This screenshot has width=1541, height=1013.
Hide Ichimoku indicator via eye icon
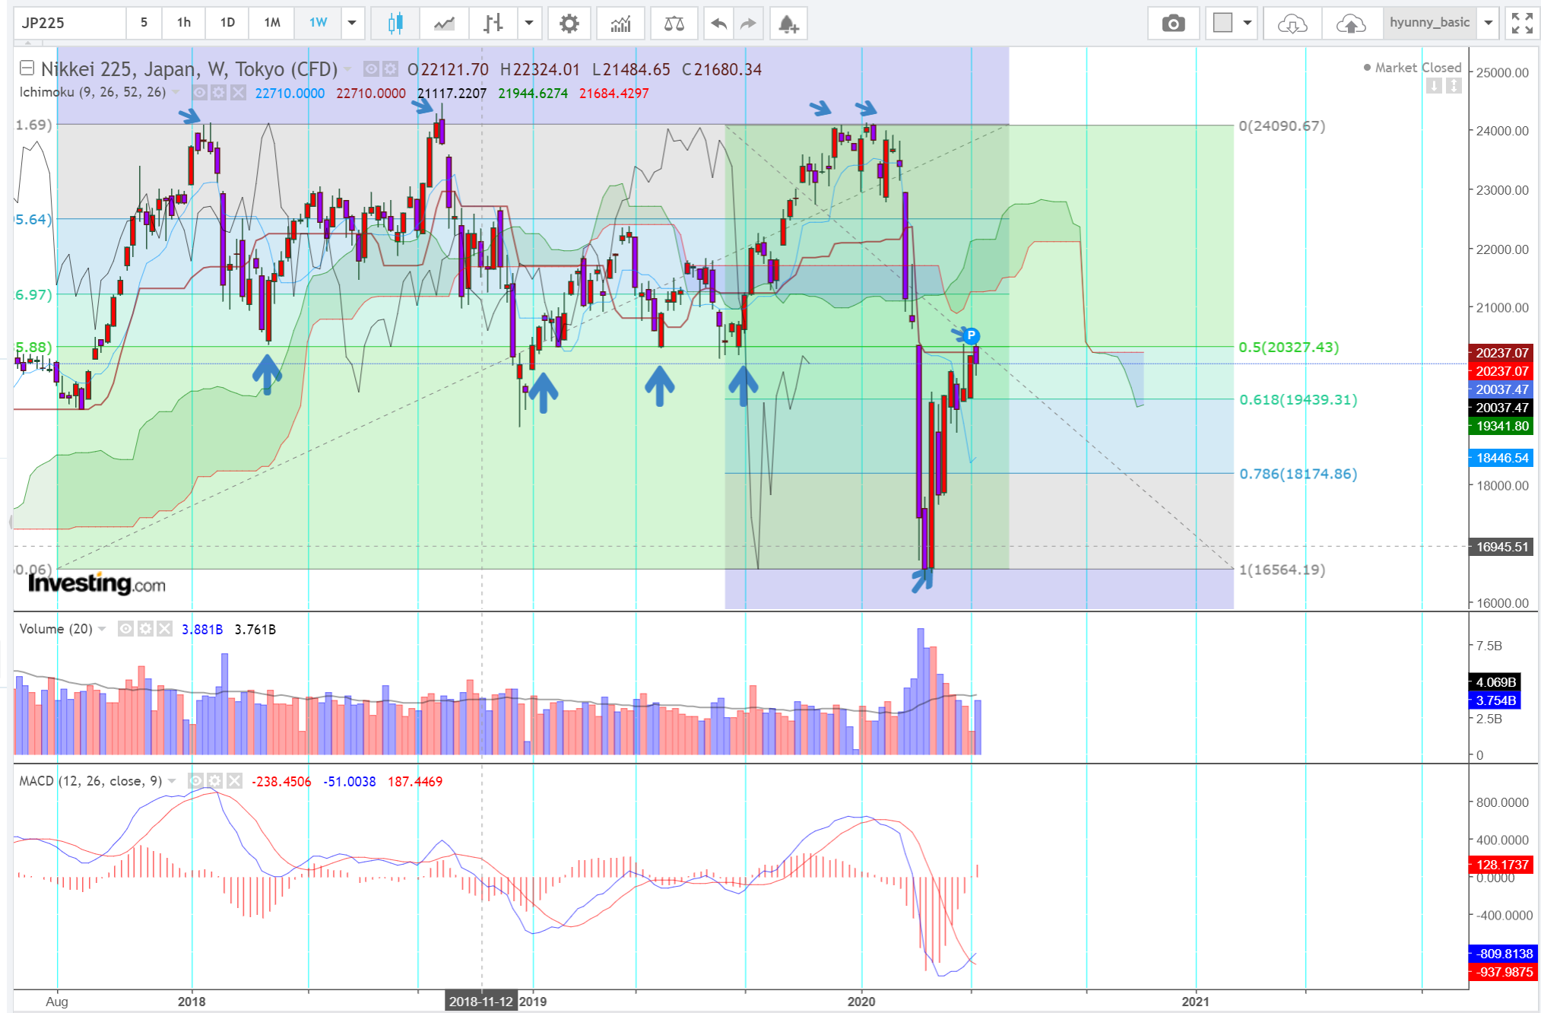click(200, 93)
